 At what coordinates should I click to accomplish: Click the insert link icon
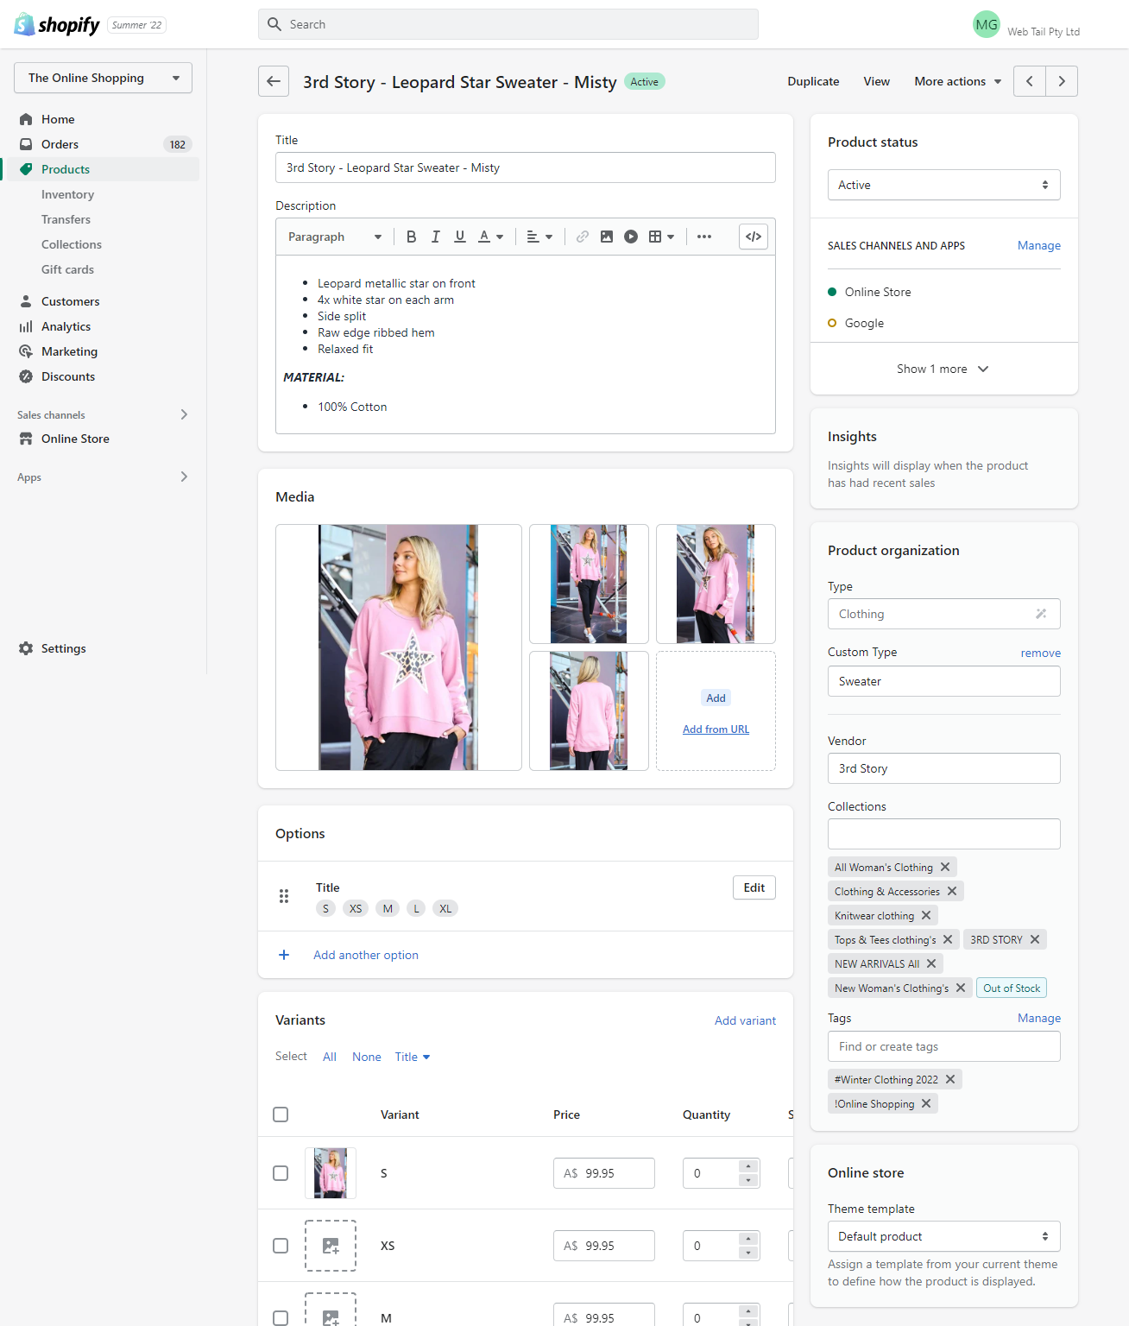pyautogui.click(x=583, y=237)
